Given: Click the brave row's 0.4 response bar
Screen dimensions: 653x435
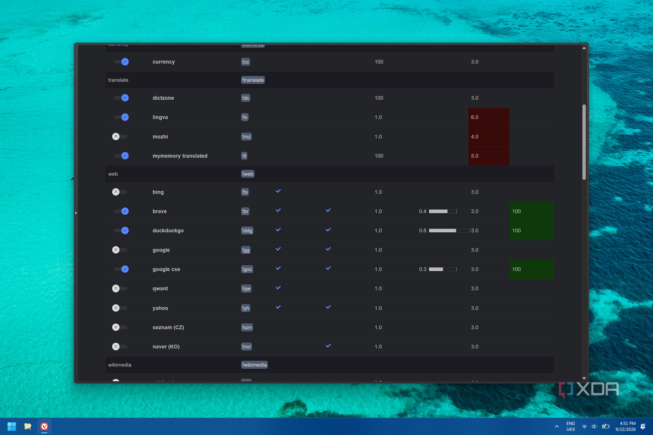Looking at the screenshot, I should click(x=442, y=211).
